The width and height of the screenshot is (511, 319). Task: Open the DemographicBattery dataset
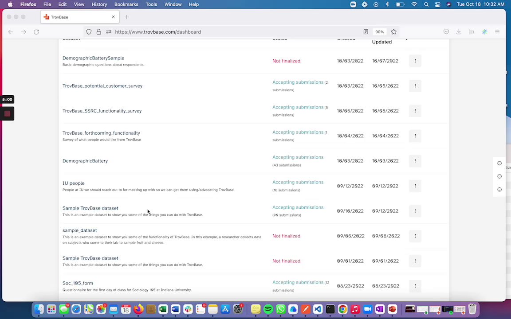point(85,161)
